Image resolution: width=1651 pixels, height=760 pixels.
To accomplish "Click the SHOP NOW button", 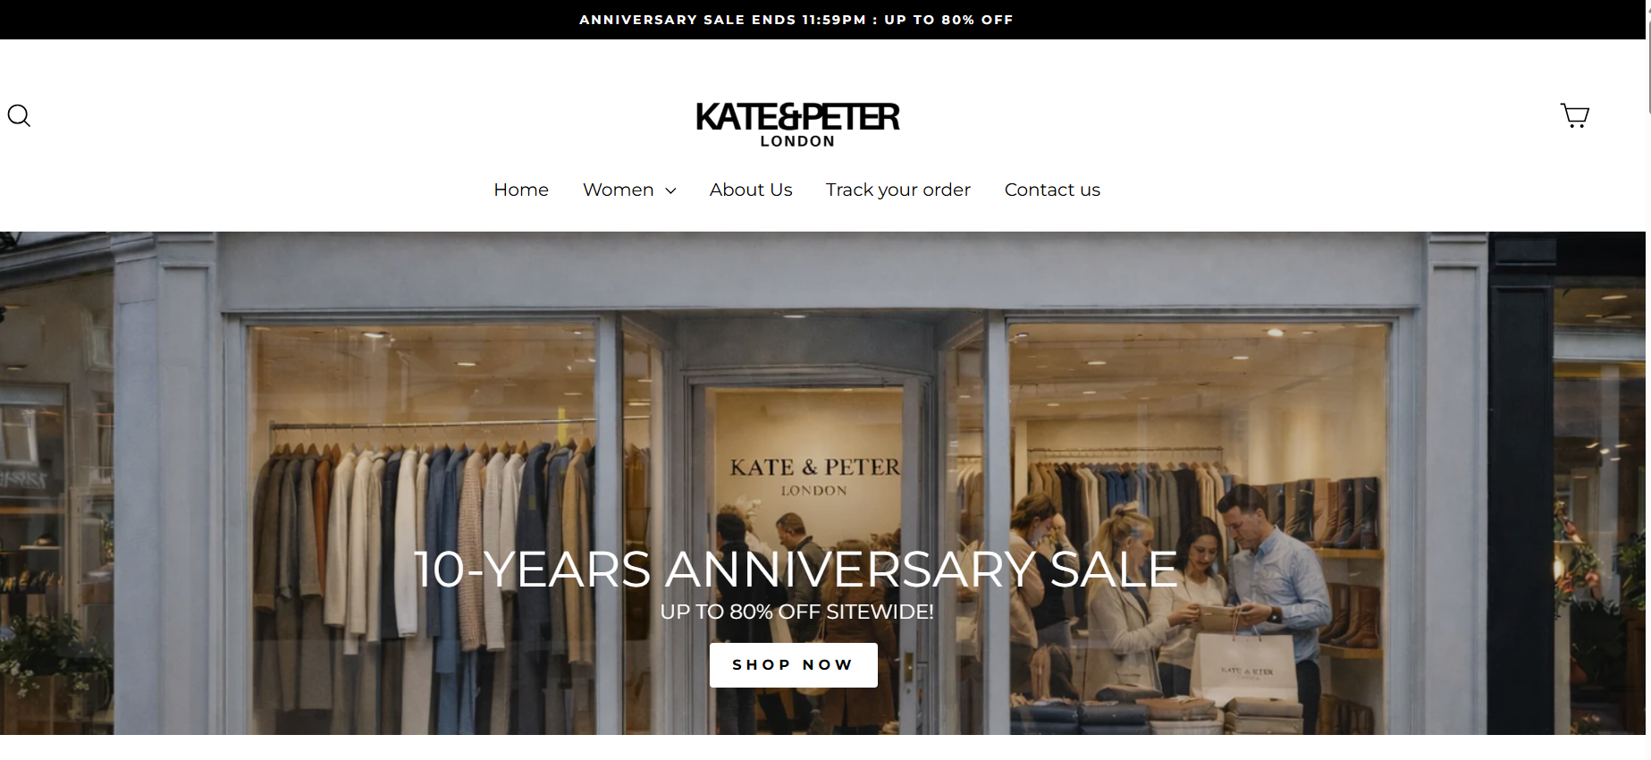I will point(794,665).
